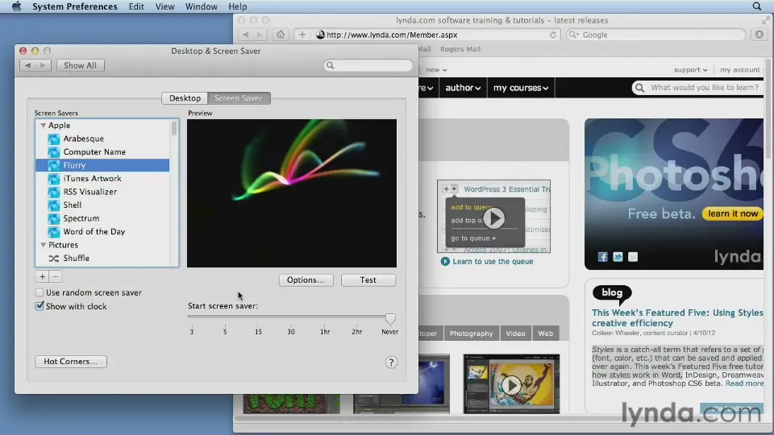
Task: Click the Arabesque screen saver icon
Action: [x=54, y=139]
